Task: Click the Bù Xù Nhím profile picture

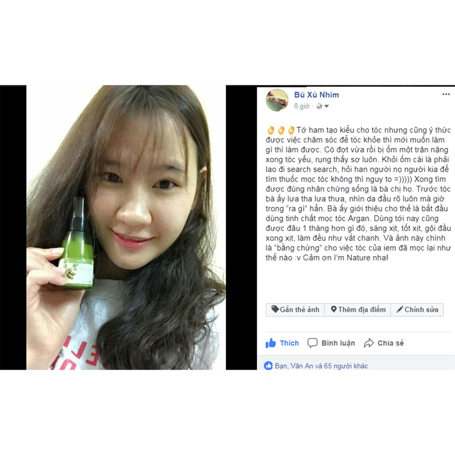Action: [x=277, y=100]
